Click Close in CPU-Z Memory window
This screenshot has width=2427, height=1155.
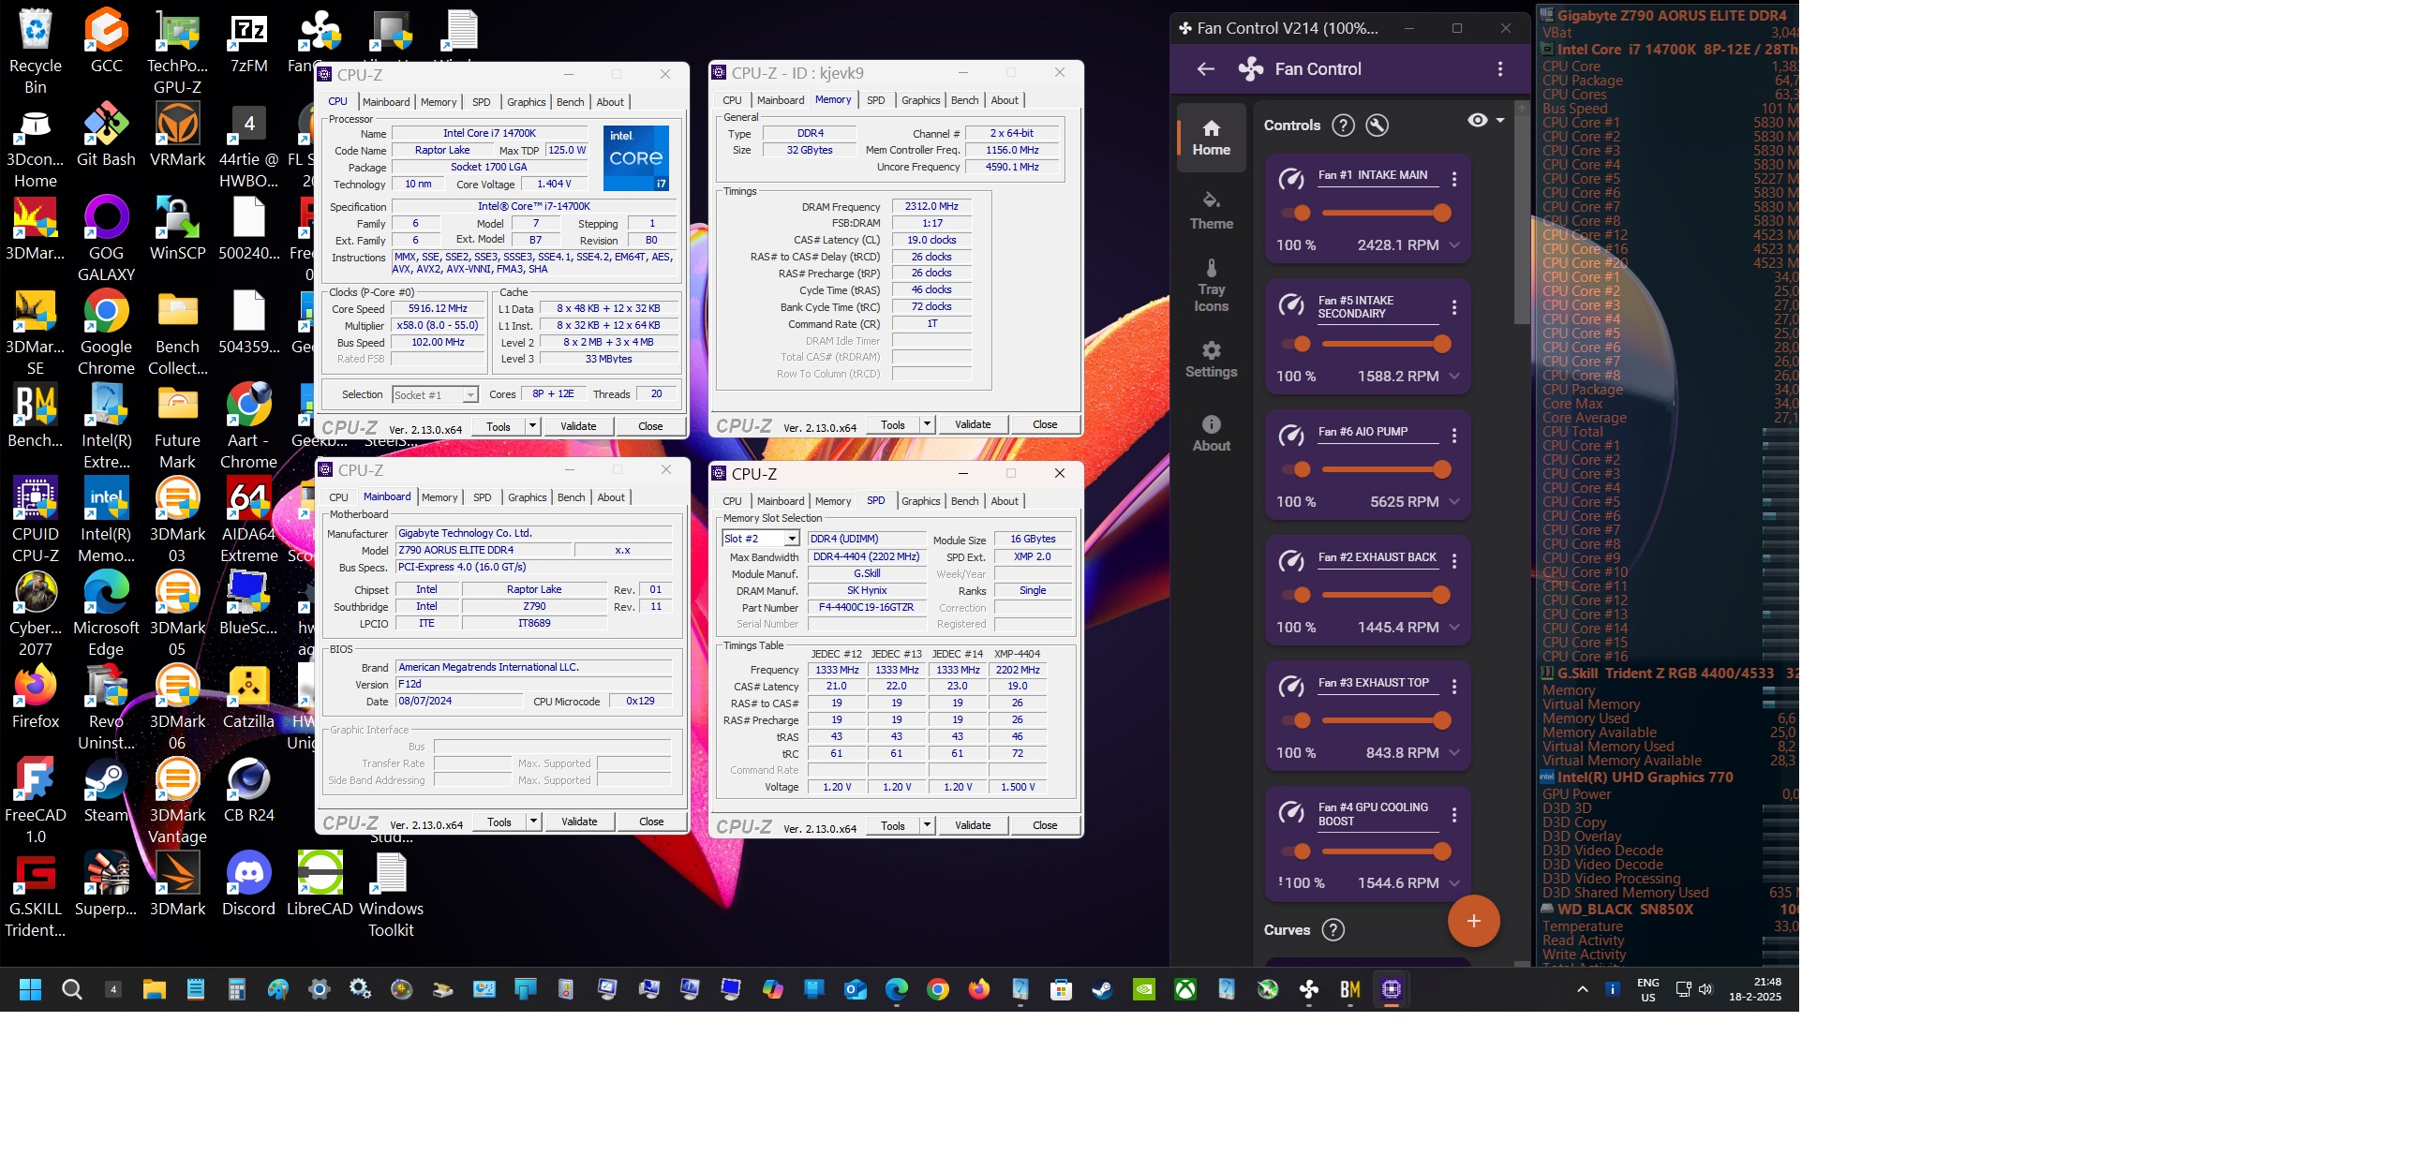click(1045, 424)
